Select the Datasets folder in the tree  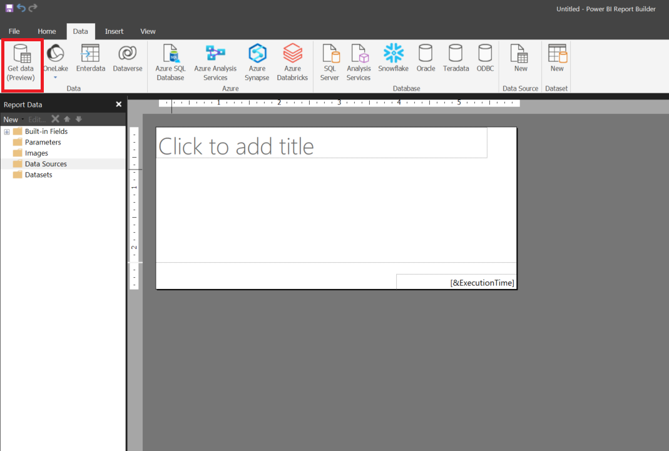tap(38, 175)
